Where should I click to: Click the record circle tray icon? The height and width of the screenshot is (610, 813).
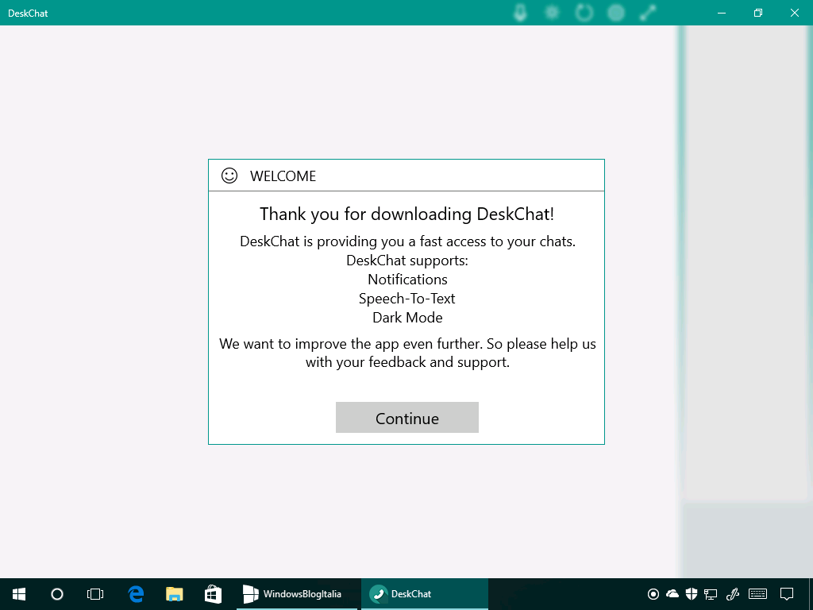[x=653, y=594]
